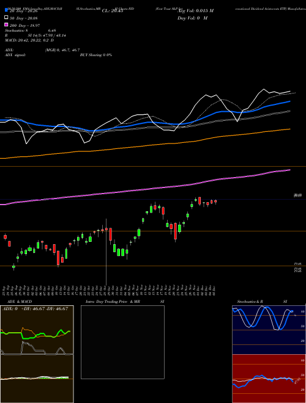The height and width of the screenshot is (403, 306).
Task: Select the '50 Day - 20.08' legend text
Action: click(24, 18)
